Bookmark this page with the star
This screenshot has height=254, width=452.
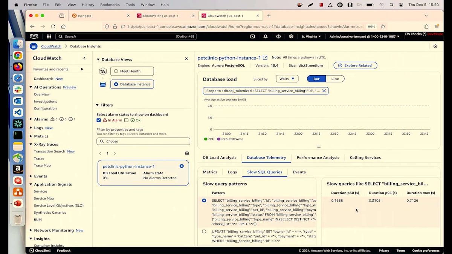pos(383,26)
